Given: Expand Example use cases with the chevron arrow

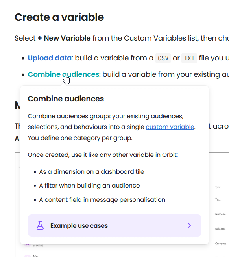Looking at the screenshot, I should [x=189, y=225].
